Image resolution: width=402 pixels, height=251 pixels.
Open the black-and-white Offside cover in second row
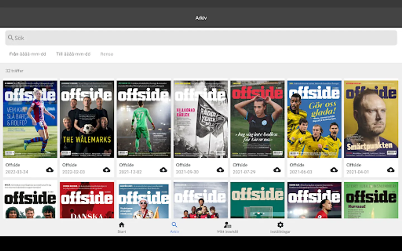pos(30,200)
